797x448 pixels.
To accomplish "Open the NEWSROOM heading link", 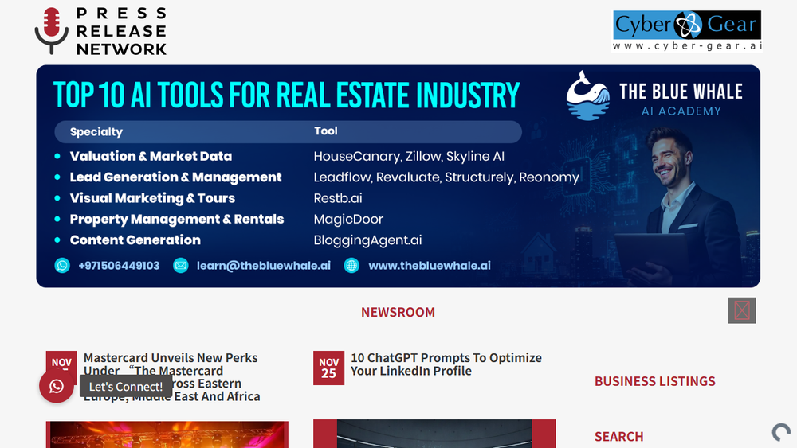I will coord(398,312).
